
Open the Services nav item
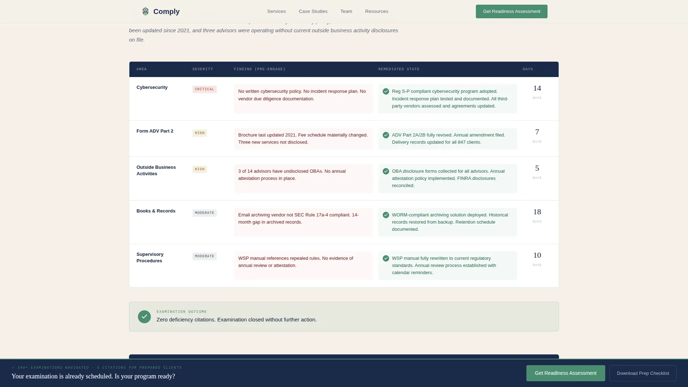277,11
